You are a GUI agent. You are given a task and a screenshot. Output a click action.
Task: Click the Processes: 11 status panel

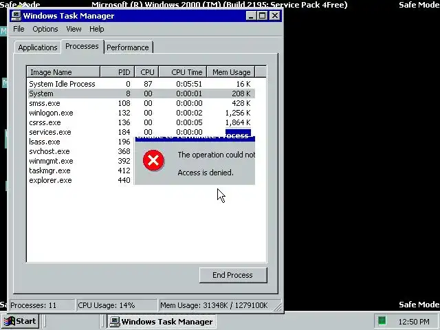pos(42,305)
